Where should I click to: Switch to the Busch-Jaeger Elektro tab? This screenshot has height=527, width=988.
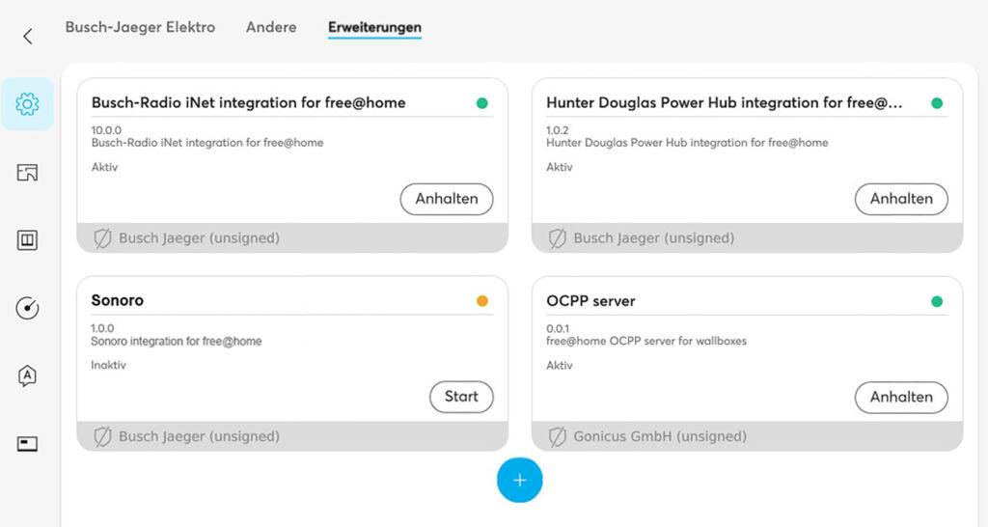pos(141,27)
